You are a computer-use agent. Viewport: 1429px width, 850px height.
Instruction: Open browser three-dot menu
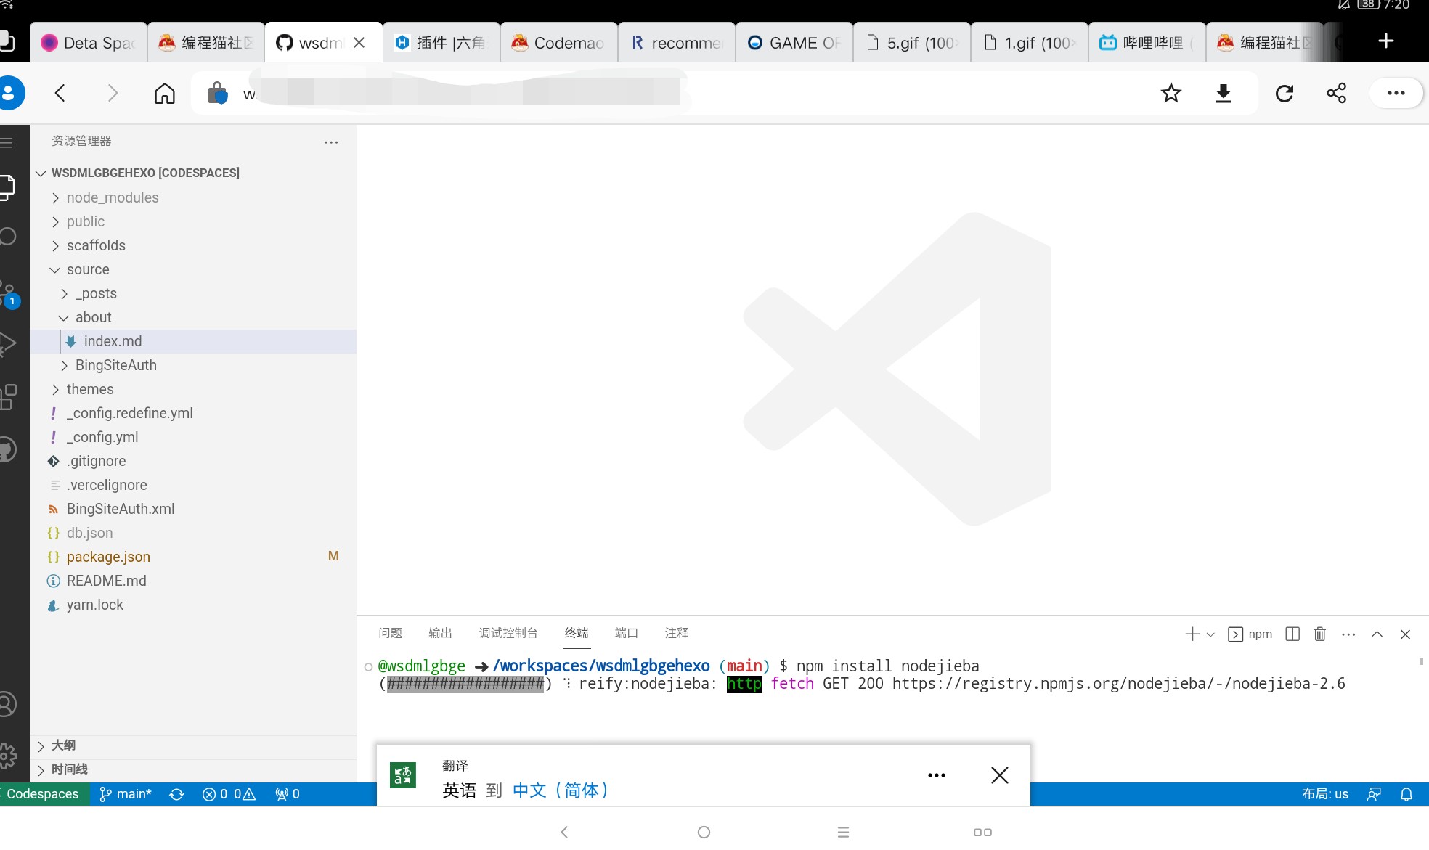tap(1396, 93)
